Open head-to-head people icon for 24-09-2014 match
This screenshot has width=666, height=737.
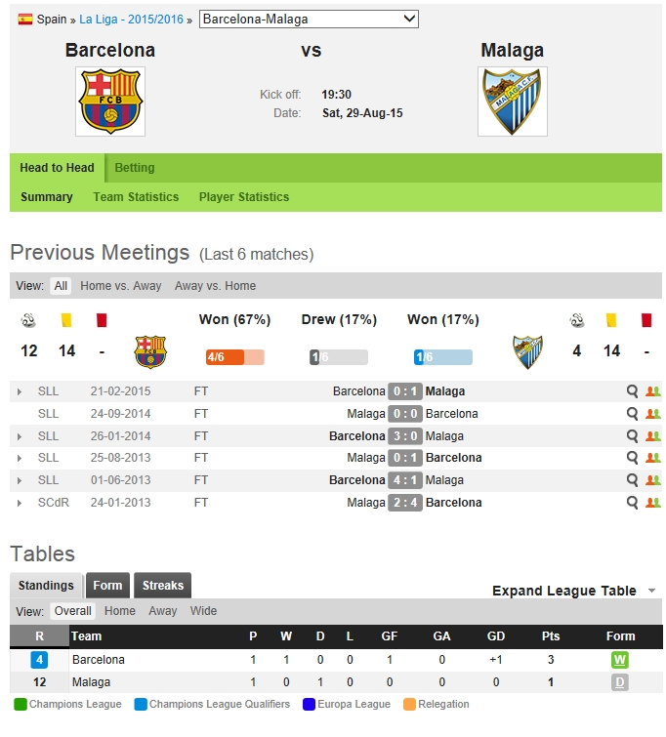653,414
